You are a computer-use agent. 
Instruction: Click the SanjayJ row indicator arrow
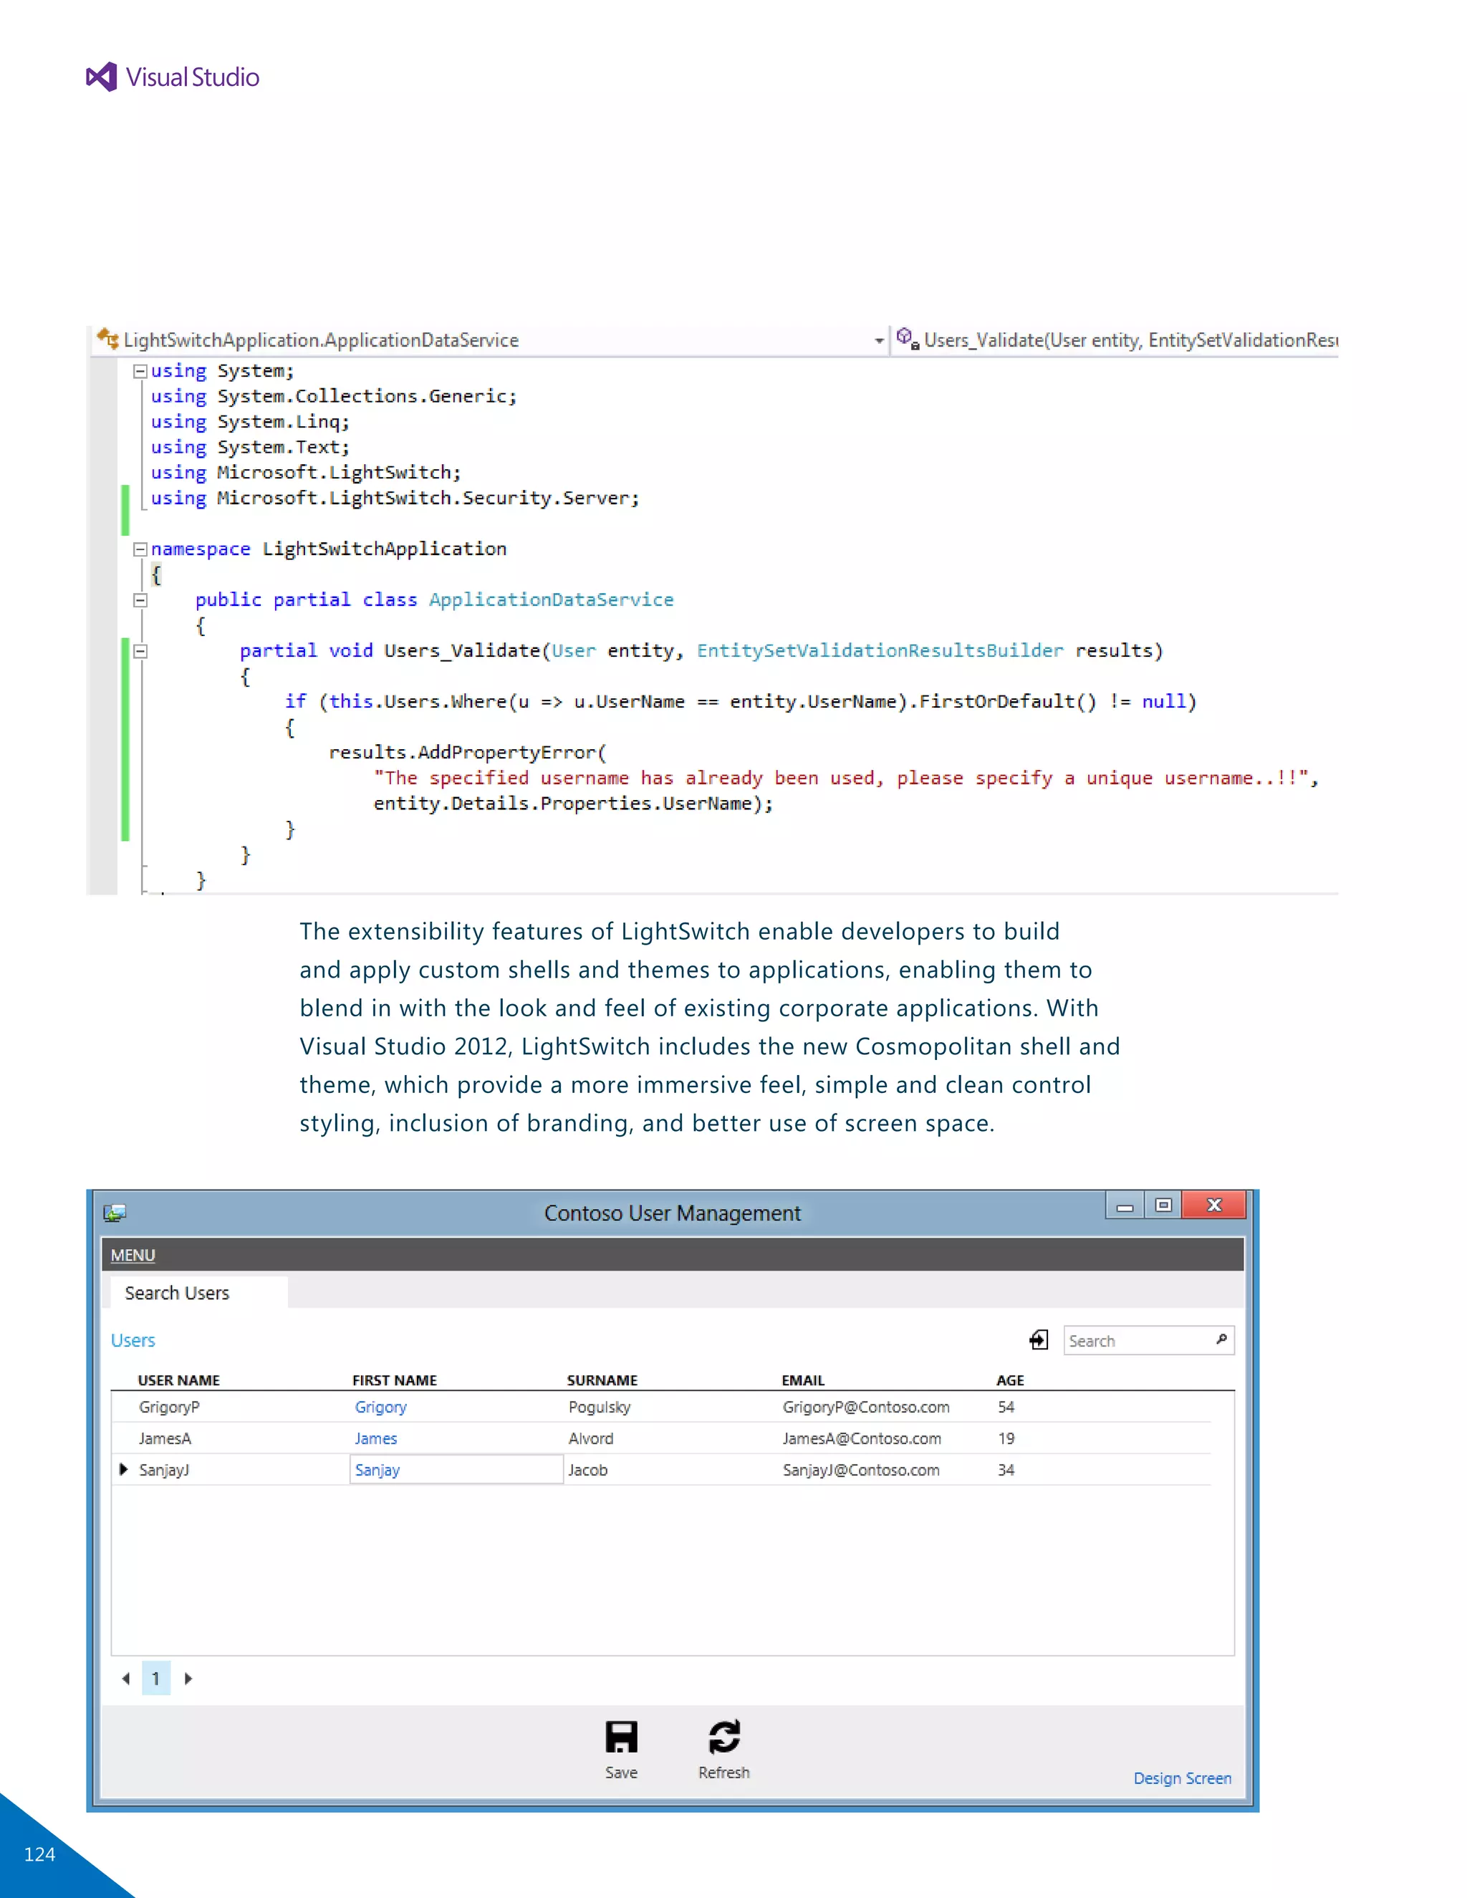click(x=123, y=1469)
